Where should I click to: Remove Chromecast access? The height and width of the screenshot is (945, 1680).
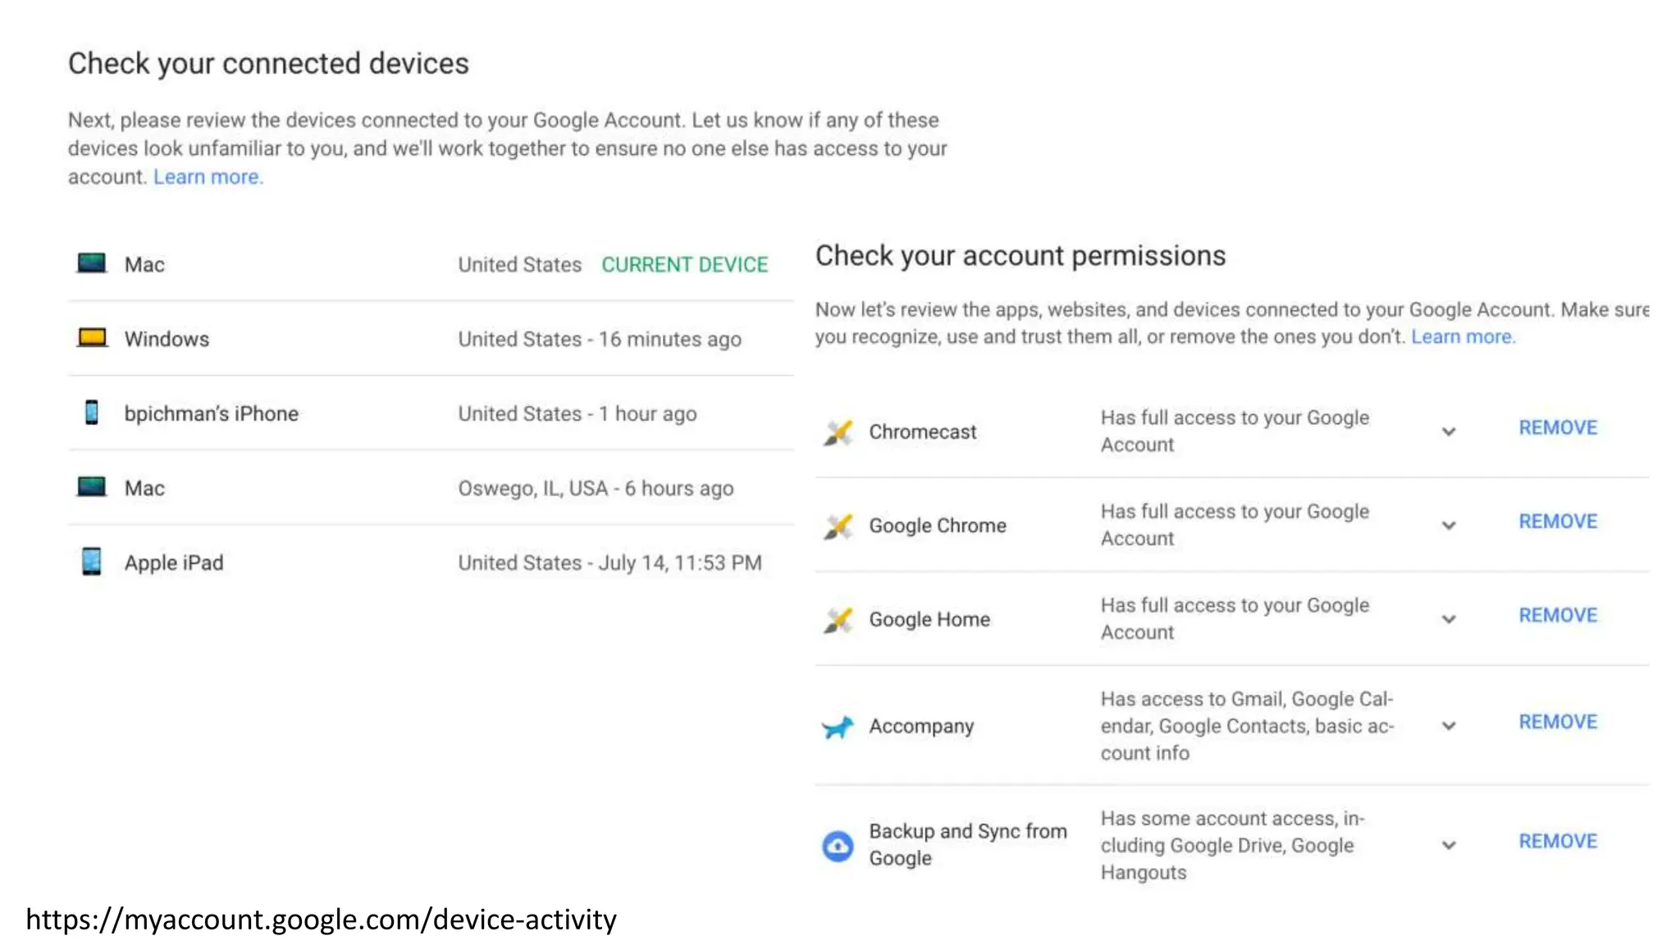(1558, 427)
